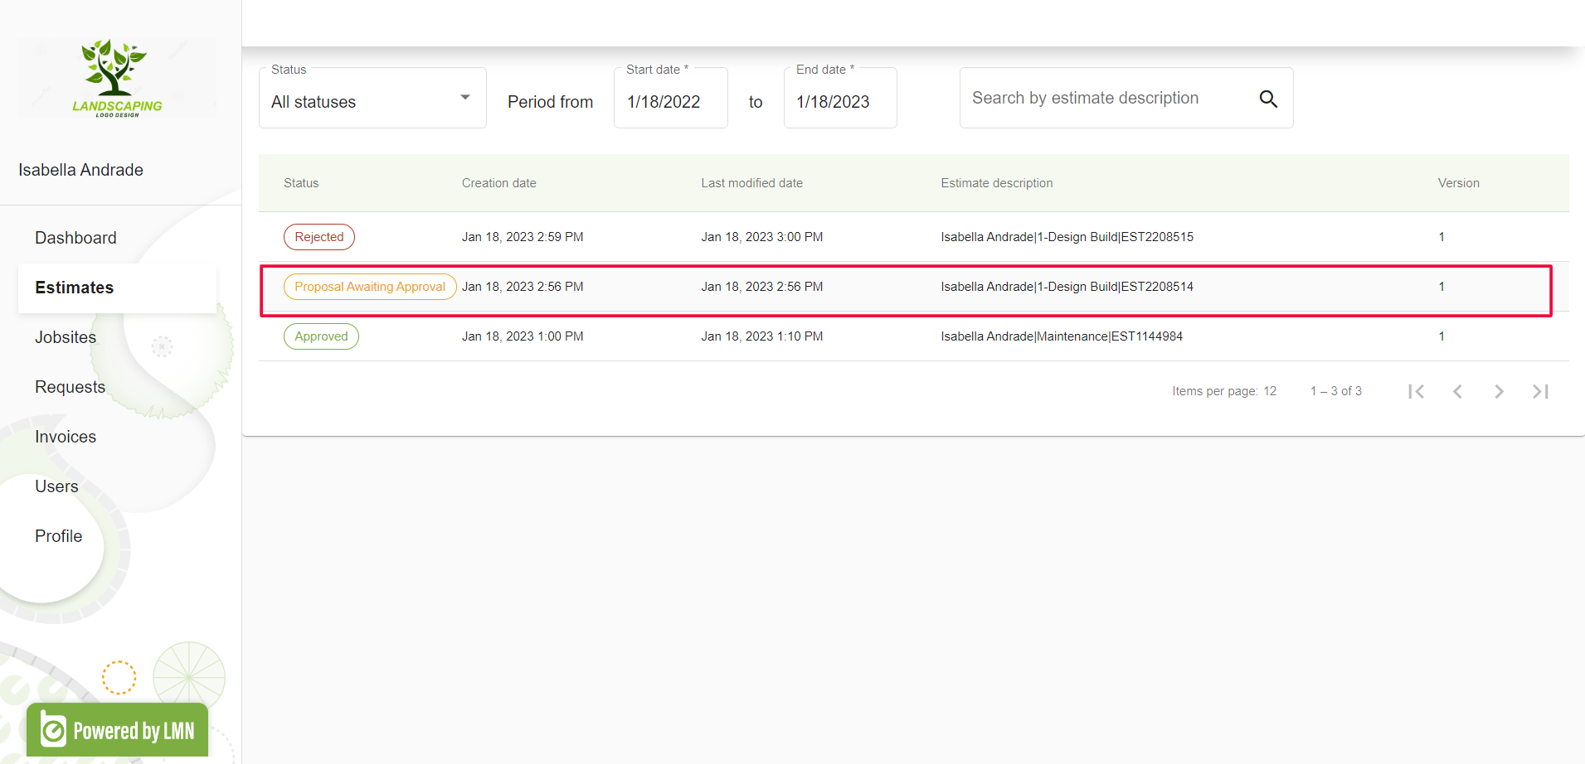Click the Powered by LMN badge
The width and height of the screenshot is (1585, 764).
click(x=117, y=730)
